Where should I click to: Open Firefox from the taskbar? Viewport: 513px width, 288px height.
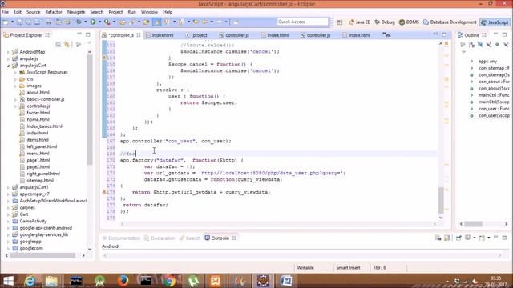click(x=123, y=281)
